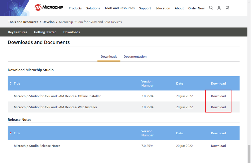This screenshot has width=251, height=163.
Task: Open the search magnifier icon
Action: pyautogui.click(x=211, y=8)
